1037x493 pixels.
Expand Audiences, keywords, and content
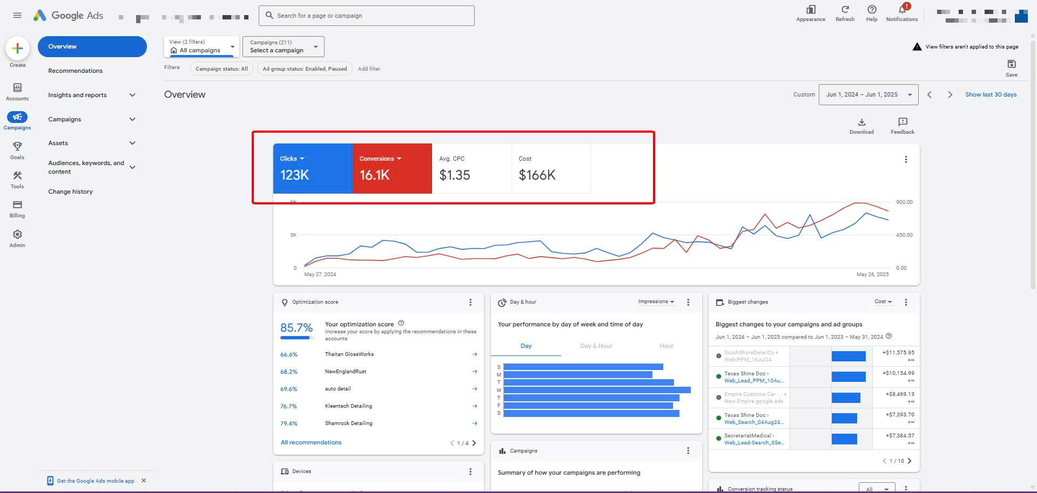(x=92, y=167)
